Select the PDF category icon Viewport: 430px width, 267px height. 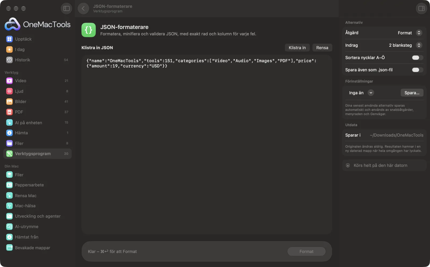coord(9,112)
